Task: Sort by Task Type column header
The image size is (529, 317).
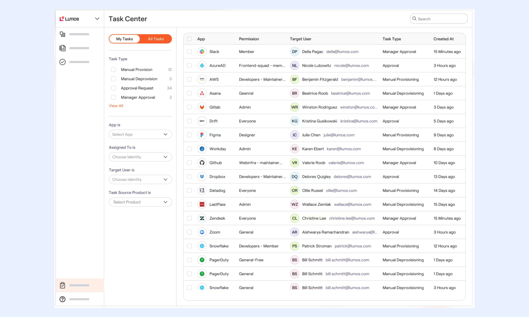Action: pos(392,39)
